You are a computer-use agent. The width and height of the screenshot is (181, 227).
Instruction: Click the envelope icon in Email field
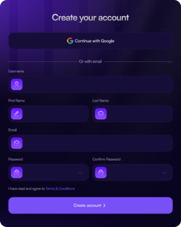[x=16, y=143]
